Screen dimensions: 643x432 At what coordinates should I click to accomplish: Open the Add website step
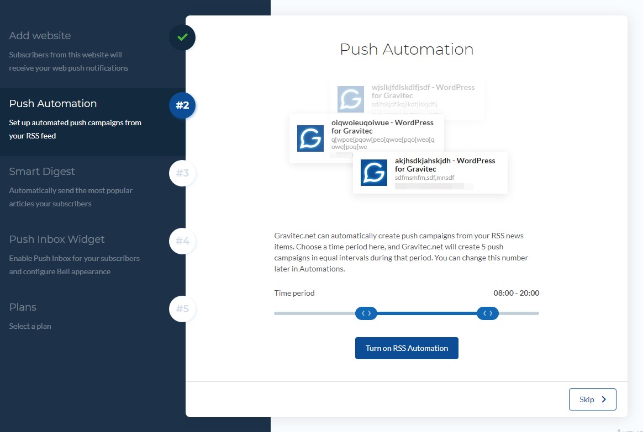(x=93, y=51)
